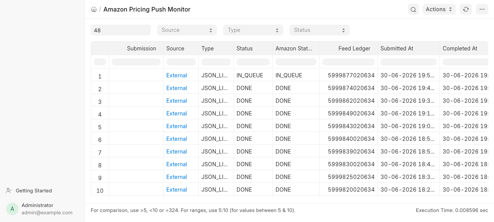Click feed ledger 5999874020634
494x222 pixels.
[x=351, y=88]
